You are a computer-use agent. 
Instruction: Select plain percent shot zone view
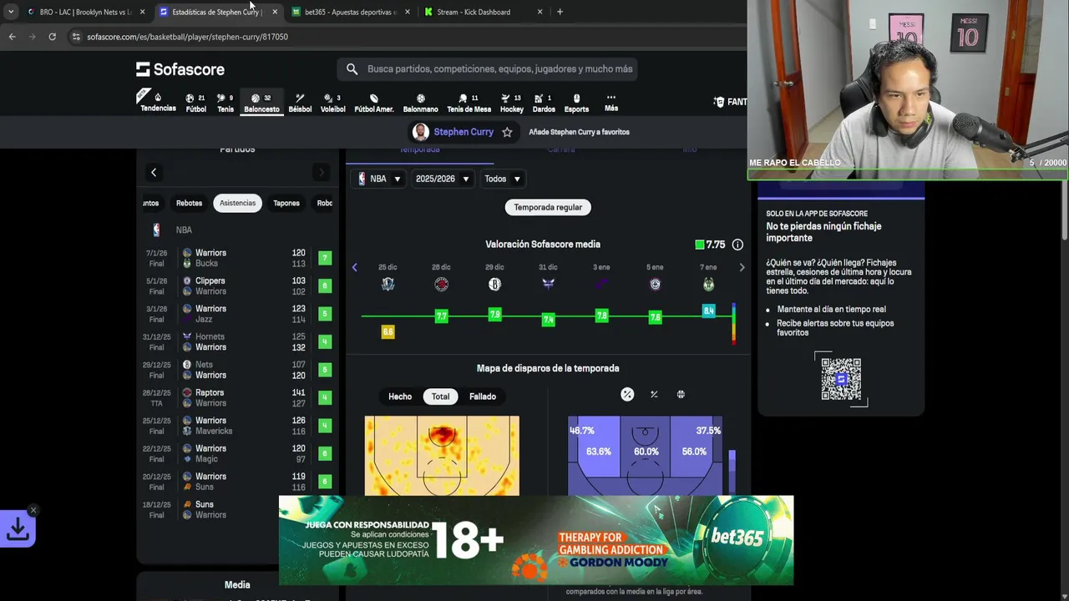click(x=654, y=395)
